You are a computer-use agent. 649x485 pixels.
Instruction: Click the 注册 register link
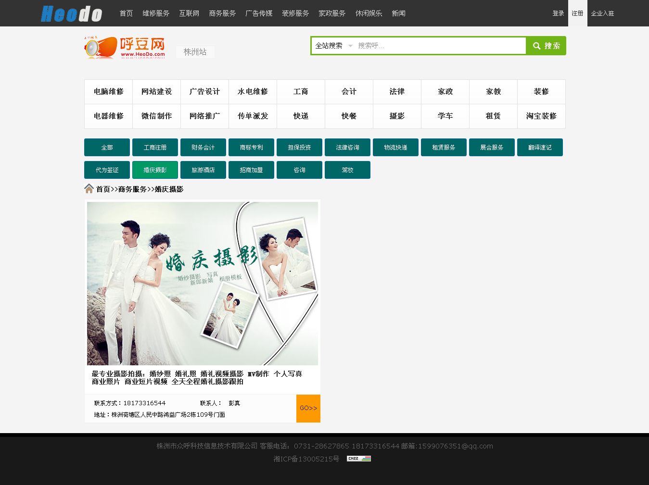tap(577, 13)
